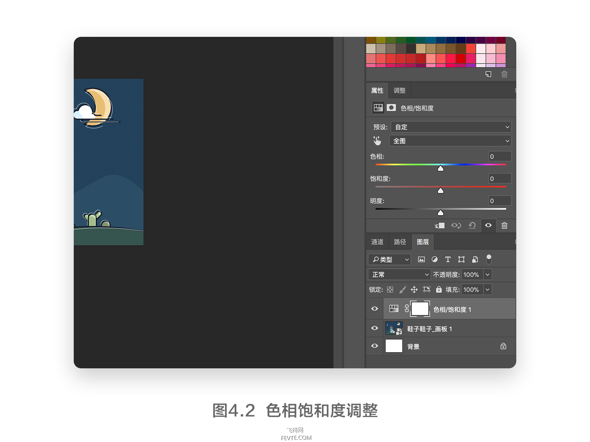Screen dimensions: 590x442
Task: Click the 饱和度 value input field
Action: coord(500,178)
